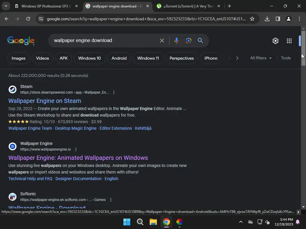Show hidden system tray icons
This screenshot has width=306, height=229.
point(241,222)
